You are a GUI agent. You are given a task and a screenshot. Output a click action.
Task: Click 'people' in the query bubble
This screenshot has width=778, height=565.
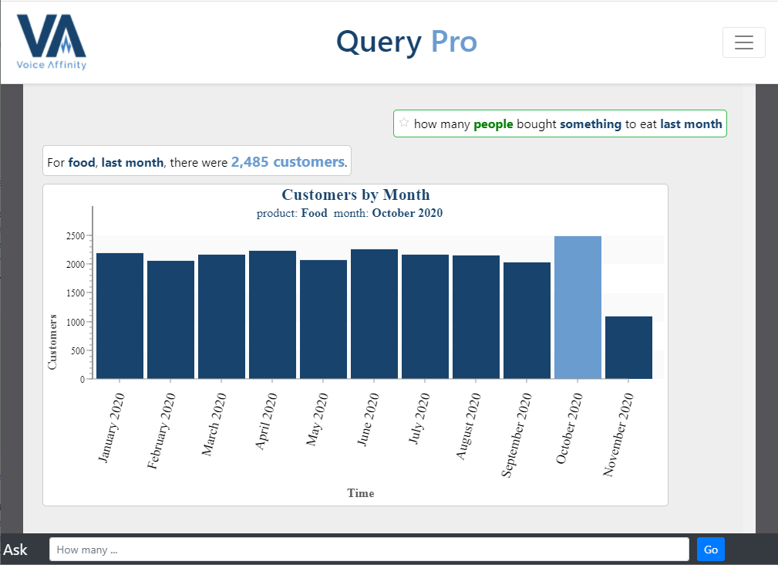coord(493,124)
